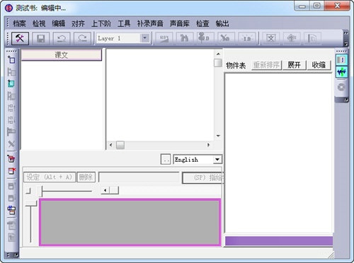Screen dimensions: 354x263
Task: Click inside the 物件表 object list box
Action: click(278, 153)
